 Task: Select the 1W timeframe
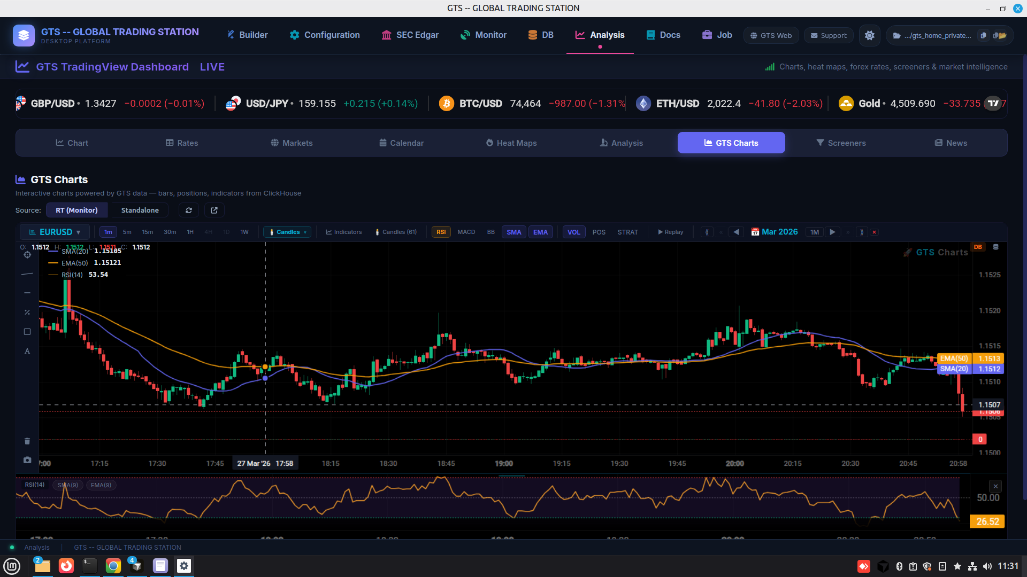tap(244, 232)
